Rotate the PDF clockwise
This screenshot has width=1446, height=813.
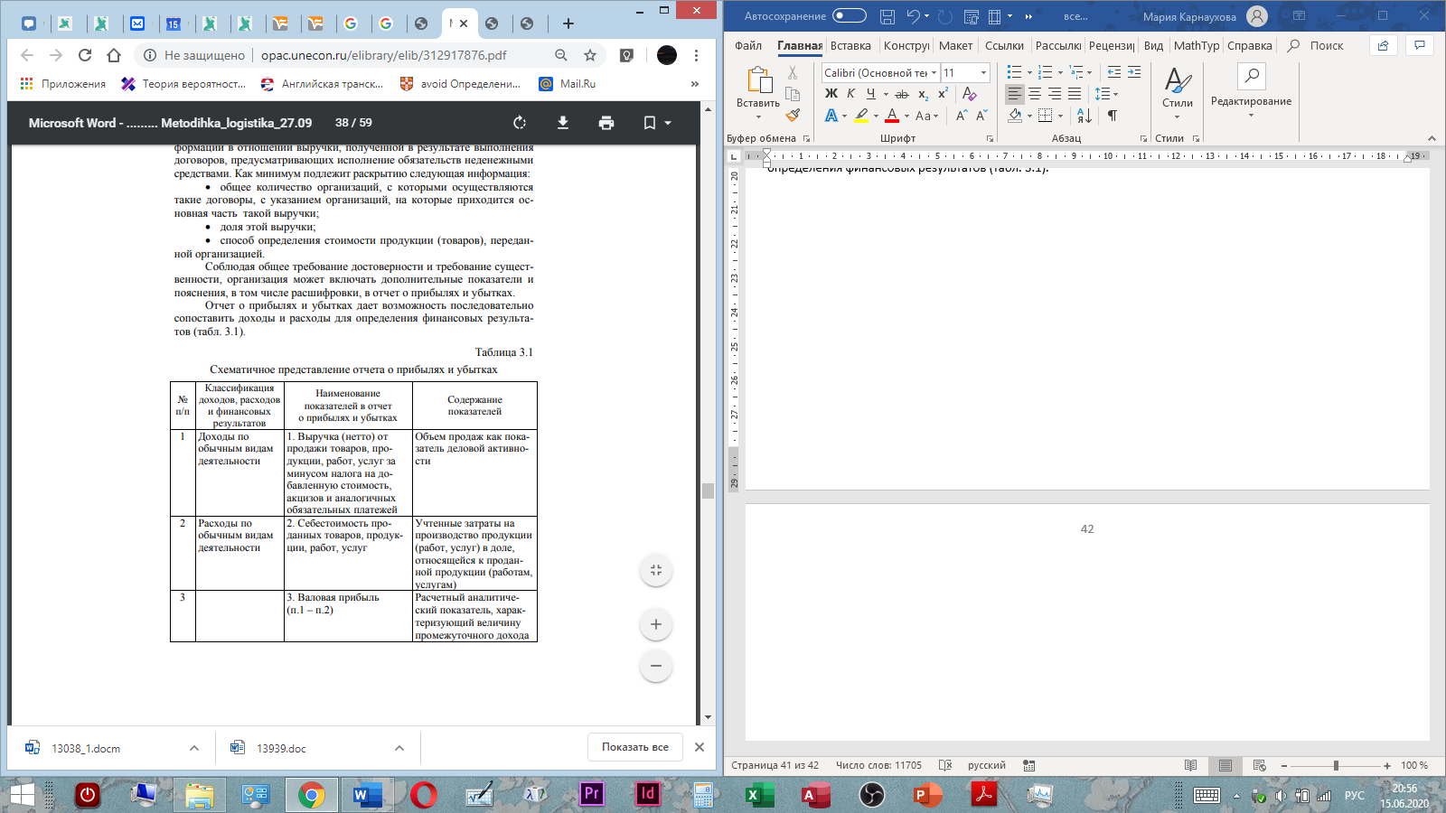520,123
